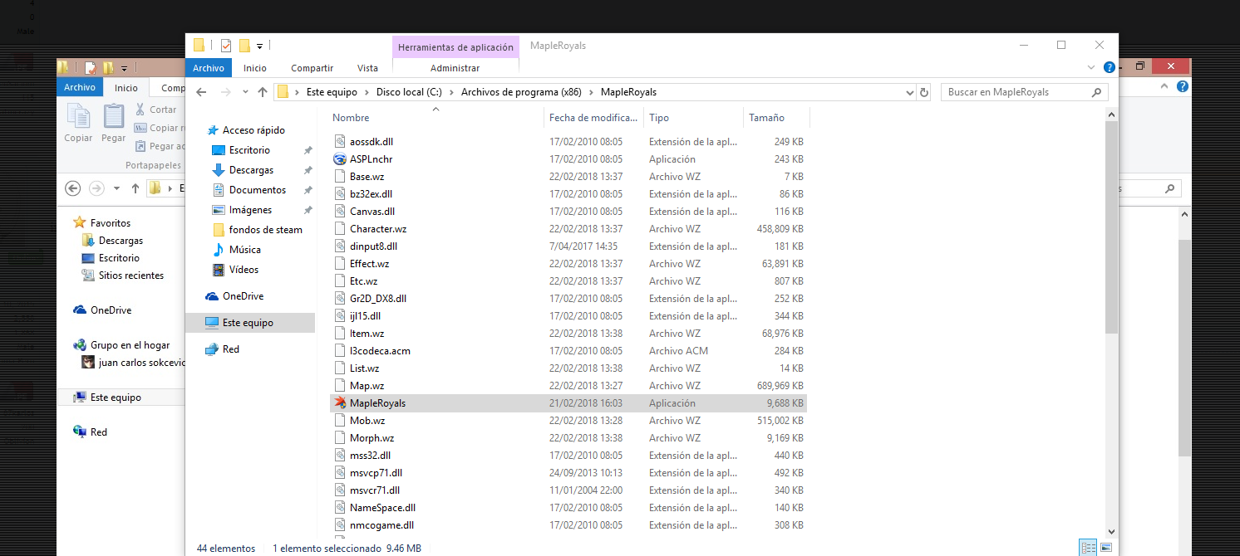Image resolution: width=1240 pixels, height=556 pixels.
Task: Click the ASPLnchr application icon
Action: click(x=339, y=159)
